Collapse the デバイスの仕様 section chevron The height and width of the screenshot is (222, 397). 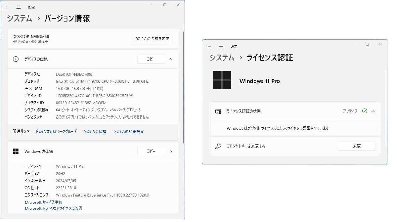171,59
